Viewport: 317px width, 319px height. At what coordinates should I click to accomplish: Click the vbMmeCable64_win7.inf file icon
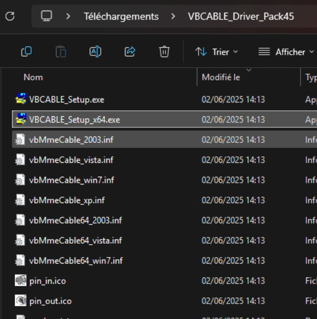click(20, 260)
